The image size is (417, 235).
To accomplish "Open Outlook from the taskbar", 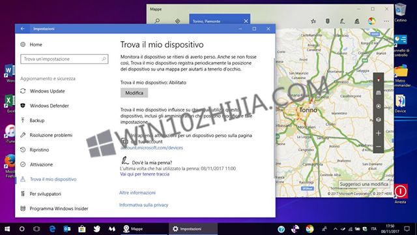I will [x=67, y=228].
